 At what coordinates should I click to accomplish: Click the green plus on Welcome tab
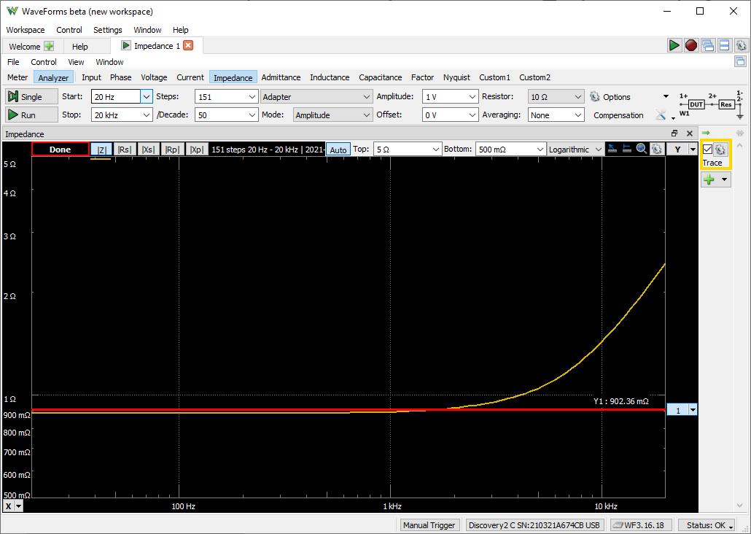click(x=49, y=46)
